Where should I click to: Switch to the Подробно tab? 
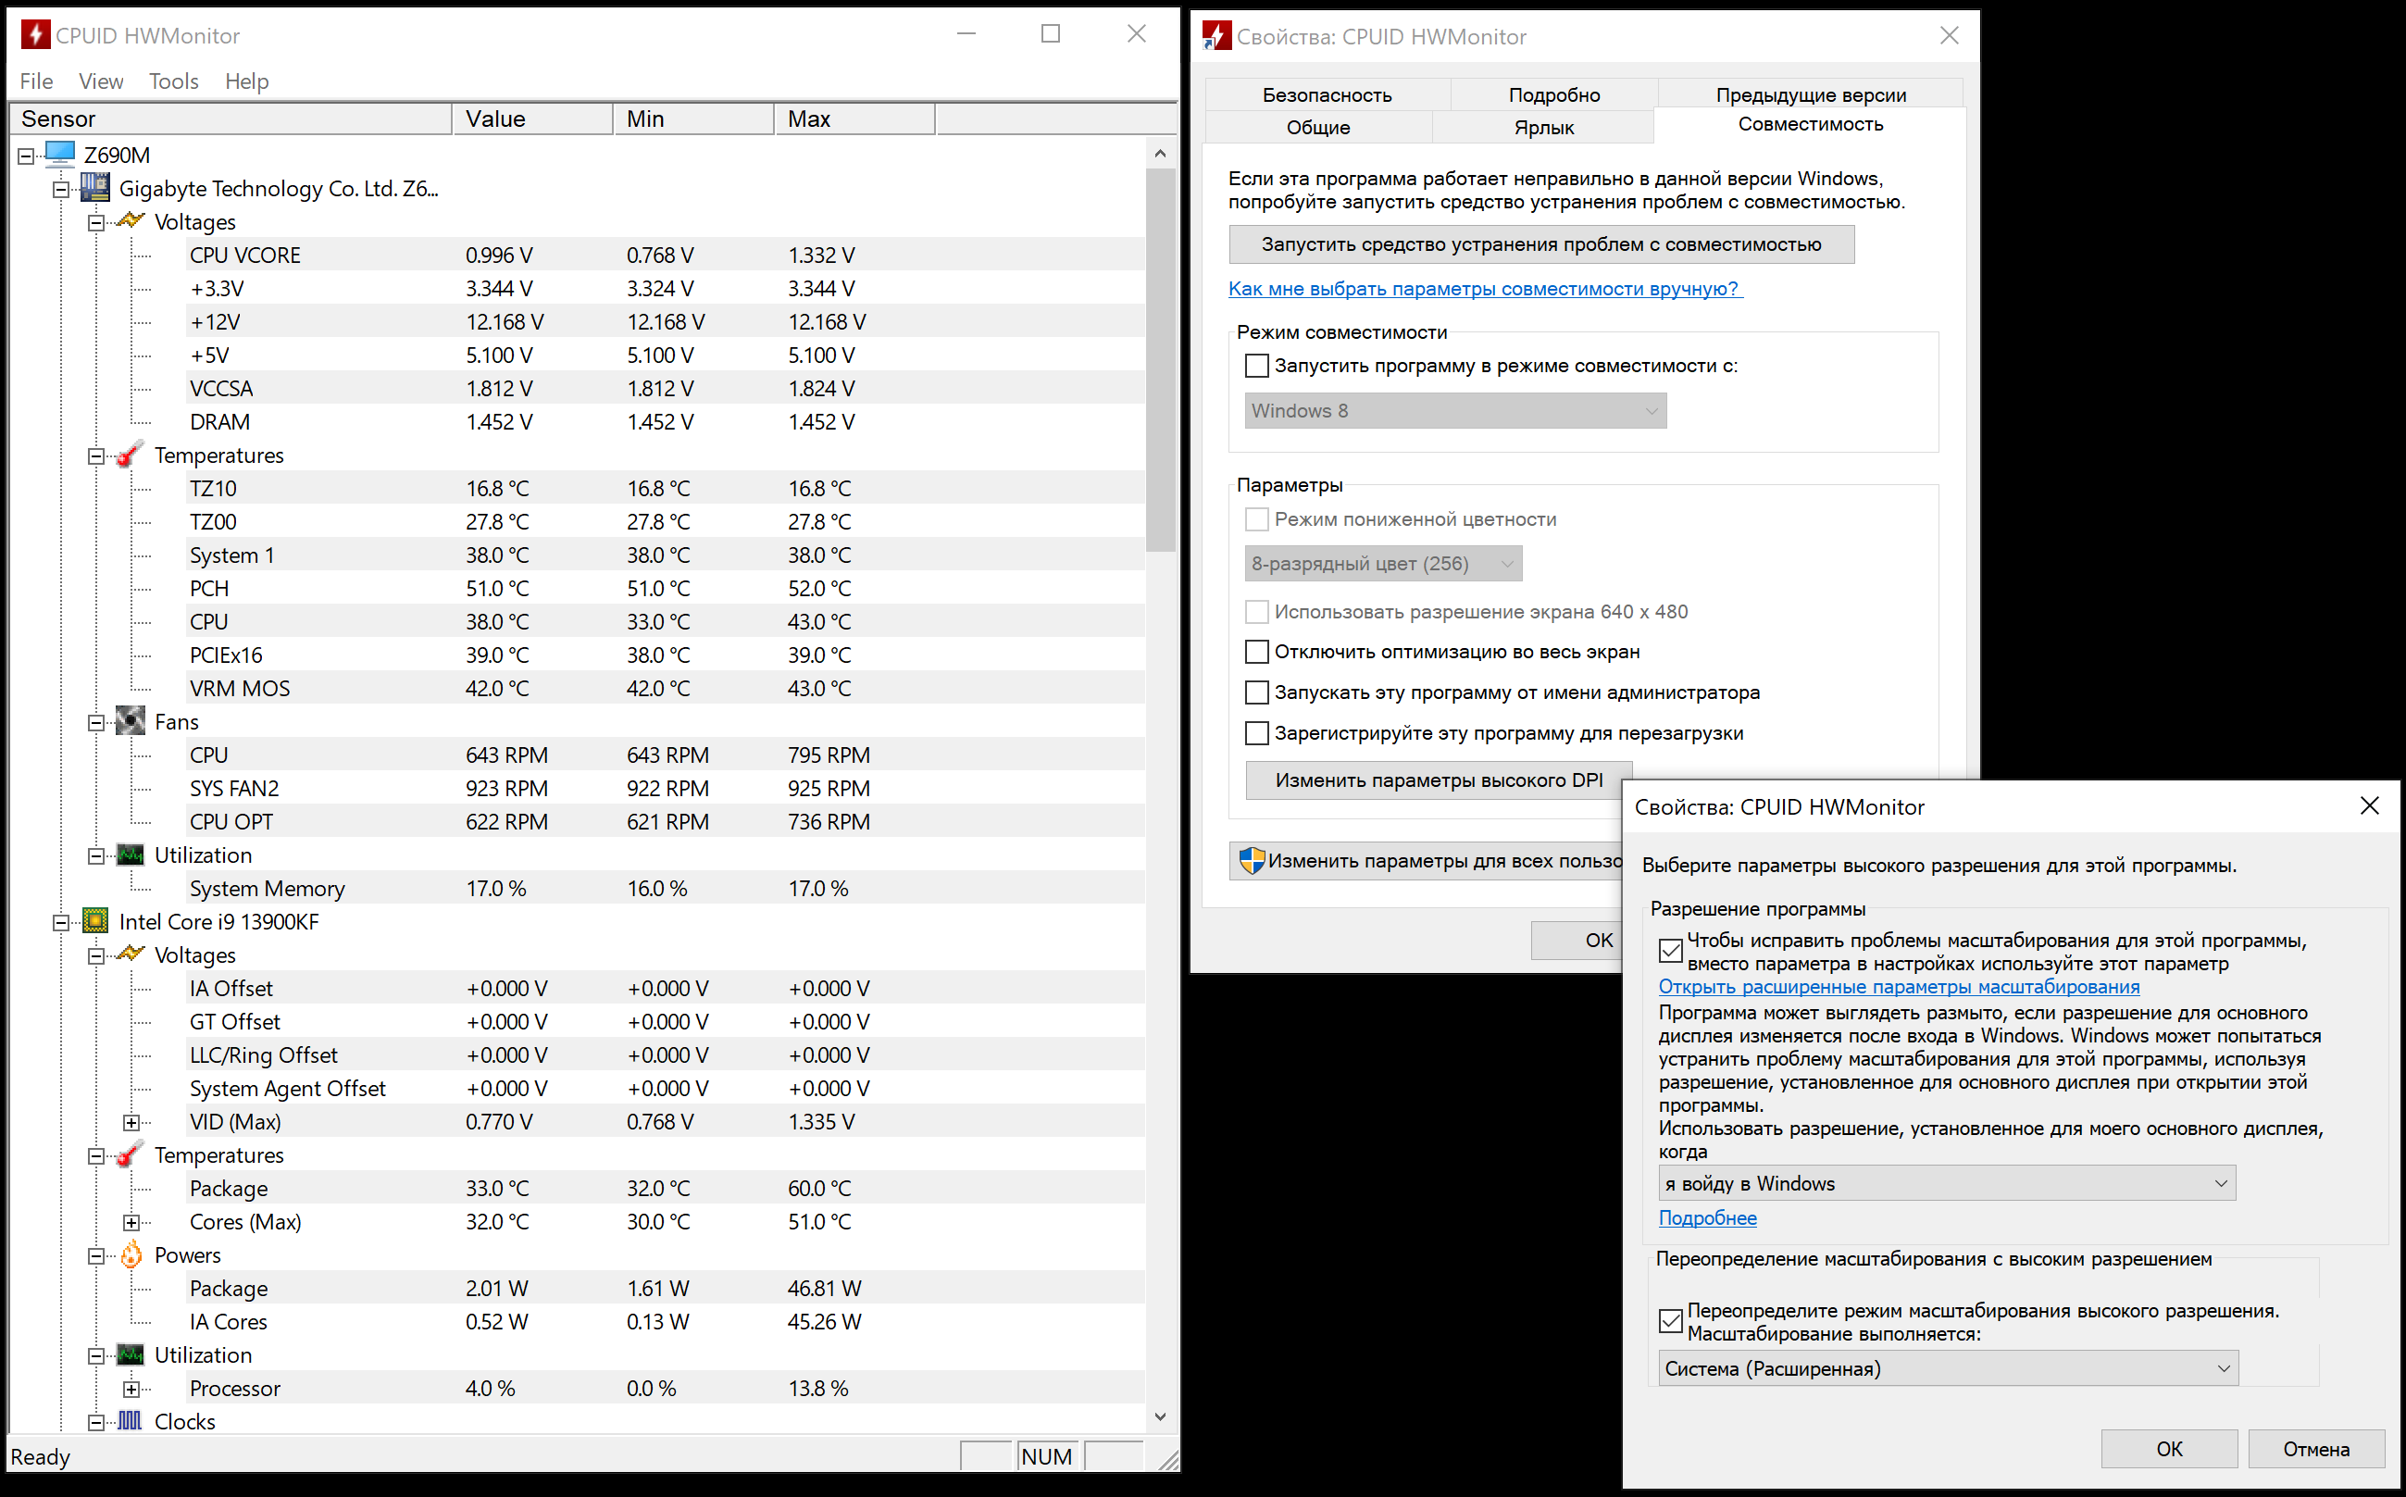(x=1553, y=95)
